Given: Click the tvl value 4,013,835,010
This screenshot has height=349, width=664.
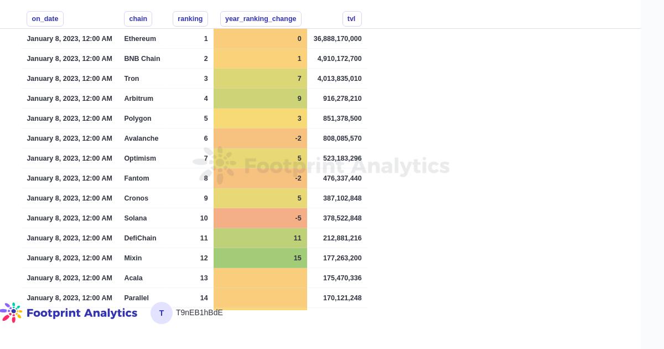Looking at the screenshot, I should pos(340,79).
